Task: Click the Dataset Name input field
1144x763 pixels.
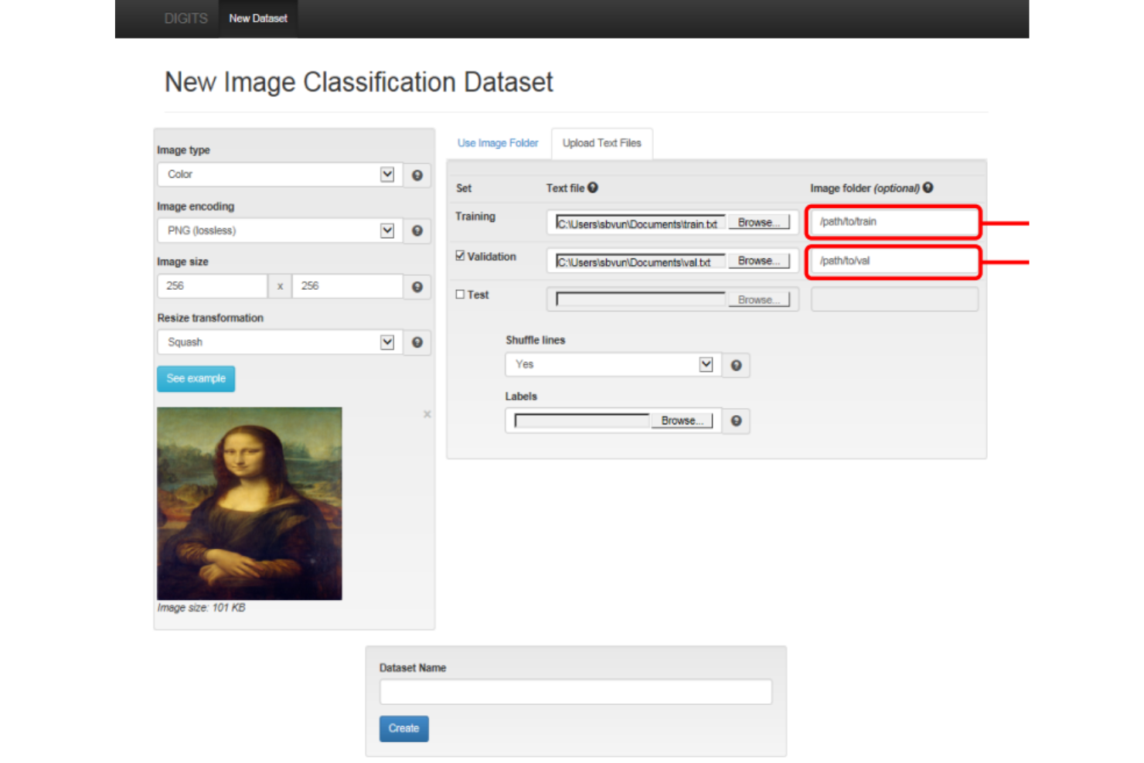Action: coord(575,691)
